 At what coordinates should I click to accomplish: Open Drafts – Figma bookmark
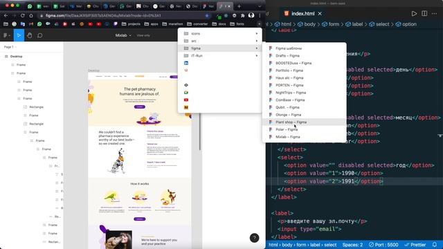pos(305,55)
